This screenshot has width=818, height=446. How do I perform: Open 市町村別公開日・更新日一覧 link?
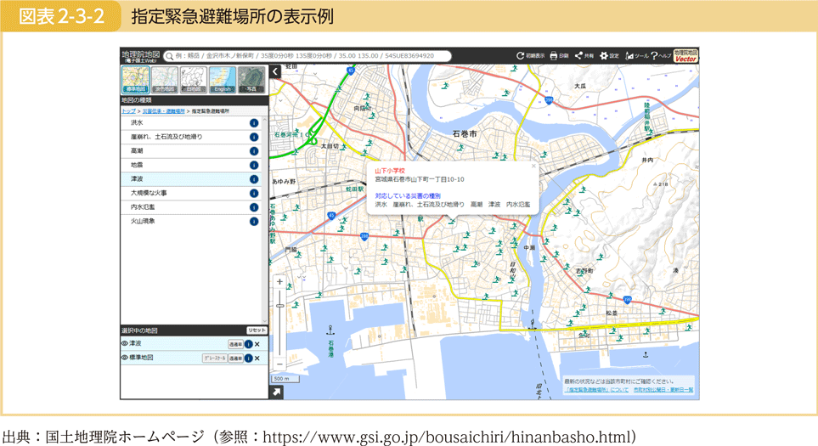[x=663, y=390]
